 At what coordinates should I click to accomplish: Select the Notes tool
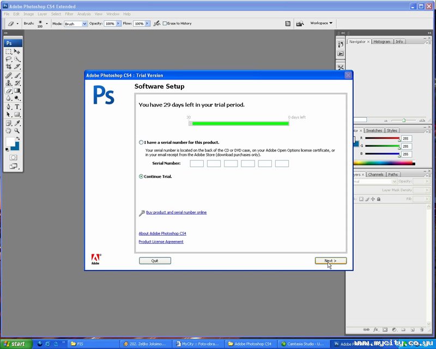pyautogui.click(x=9, y=123)
